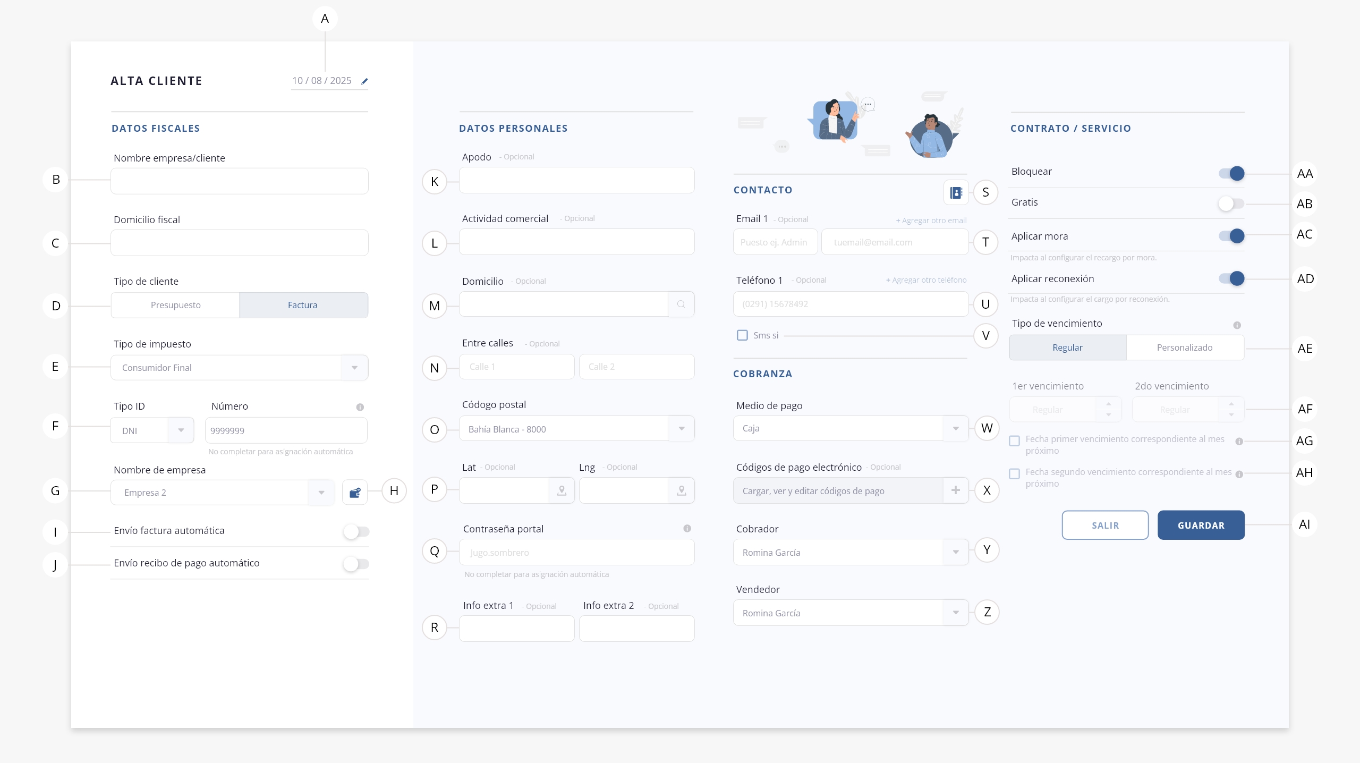The height and width of the screenshot is (763, 1360).
Task: Click the pencil icon to edit the date
Action: click(x=364, y=81)
